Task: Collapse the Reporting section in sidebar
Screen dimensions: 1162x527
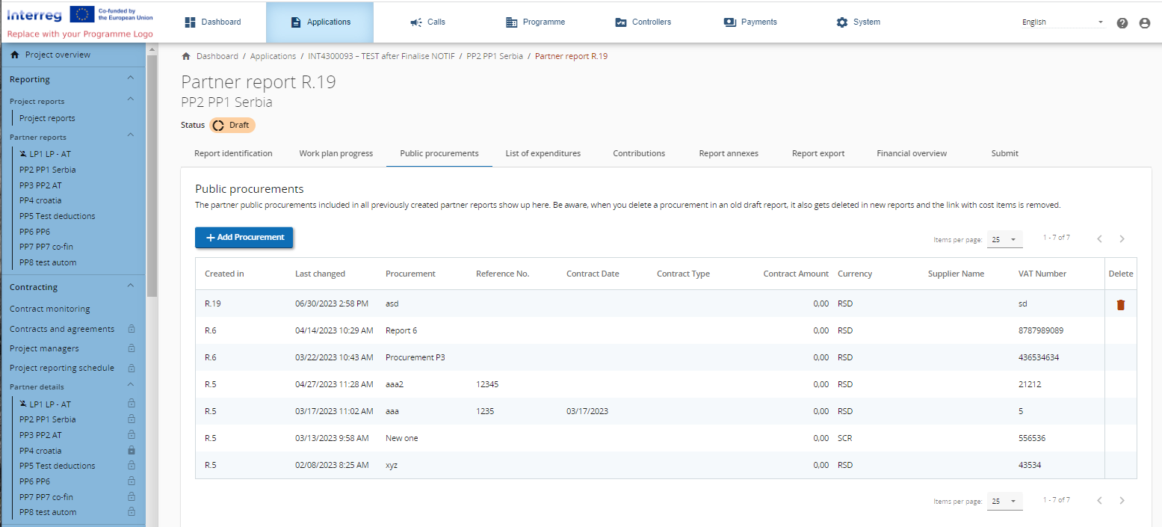Action: [131, 78]
